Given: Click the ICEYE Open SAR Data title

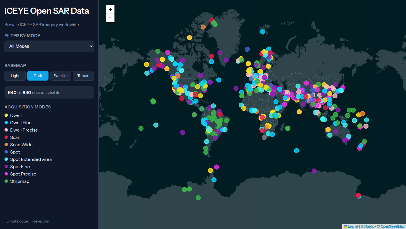Looking at the screenshot, I should [47, 11].
